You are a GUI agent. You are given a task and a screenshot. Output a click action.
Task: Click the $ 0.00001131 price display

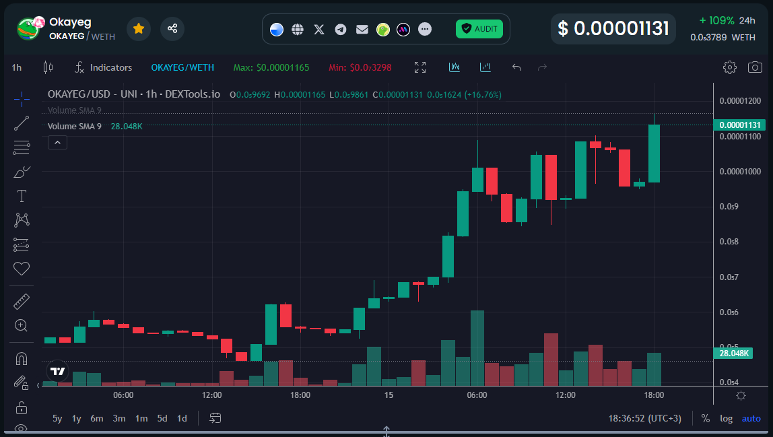point(613,29)
